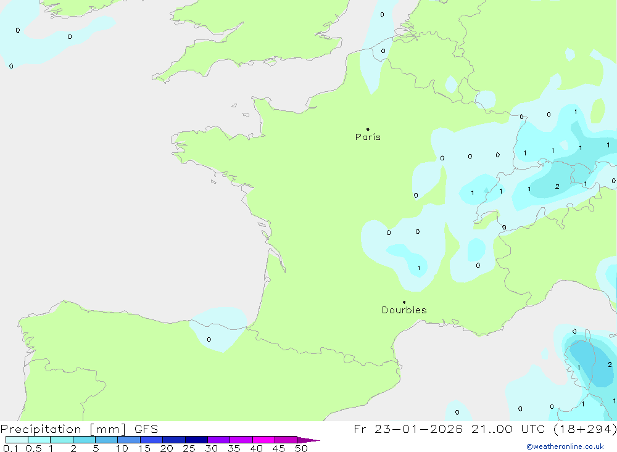Click the 'Fr 23-01-2026' date text
617x452 pixels.
pos(408,429)
